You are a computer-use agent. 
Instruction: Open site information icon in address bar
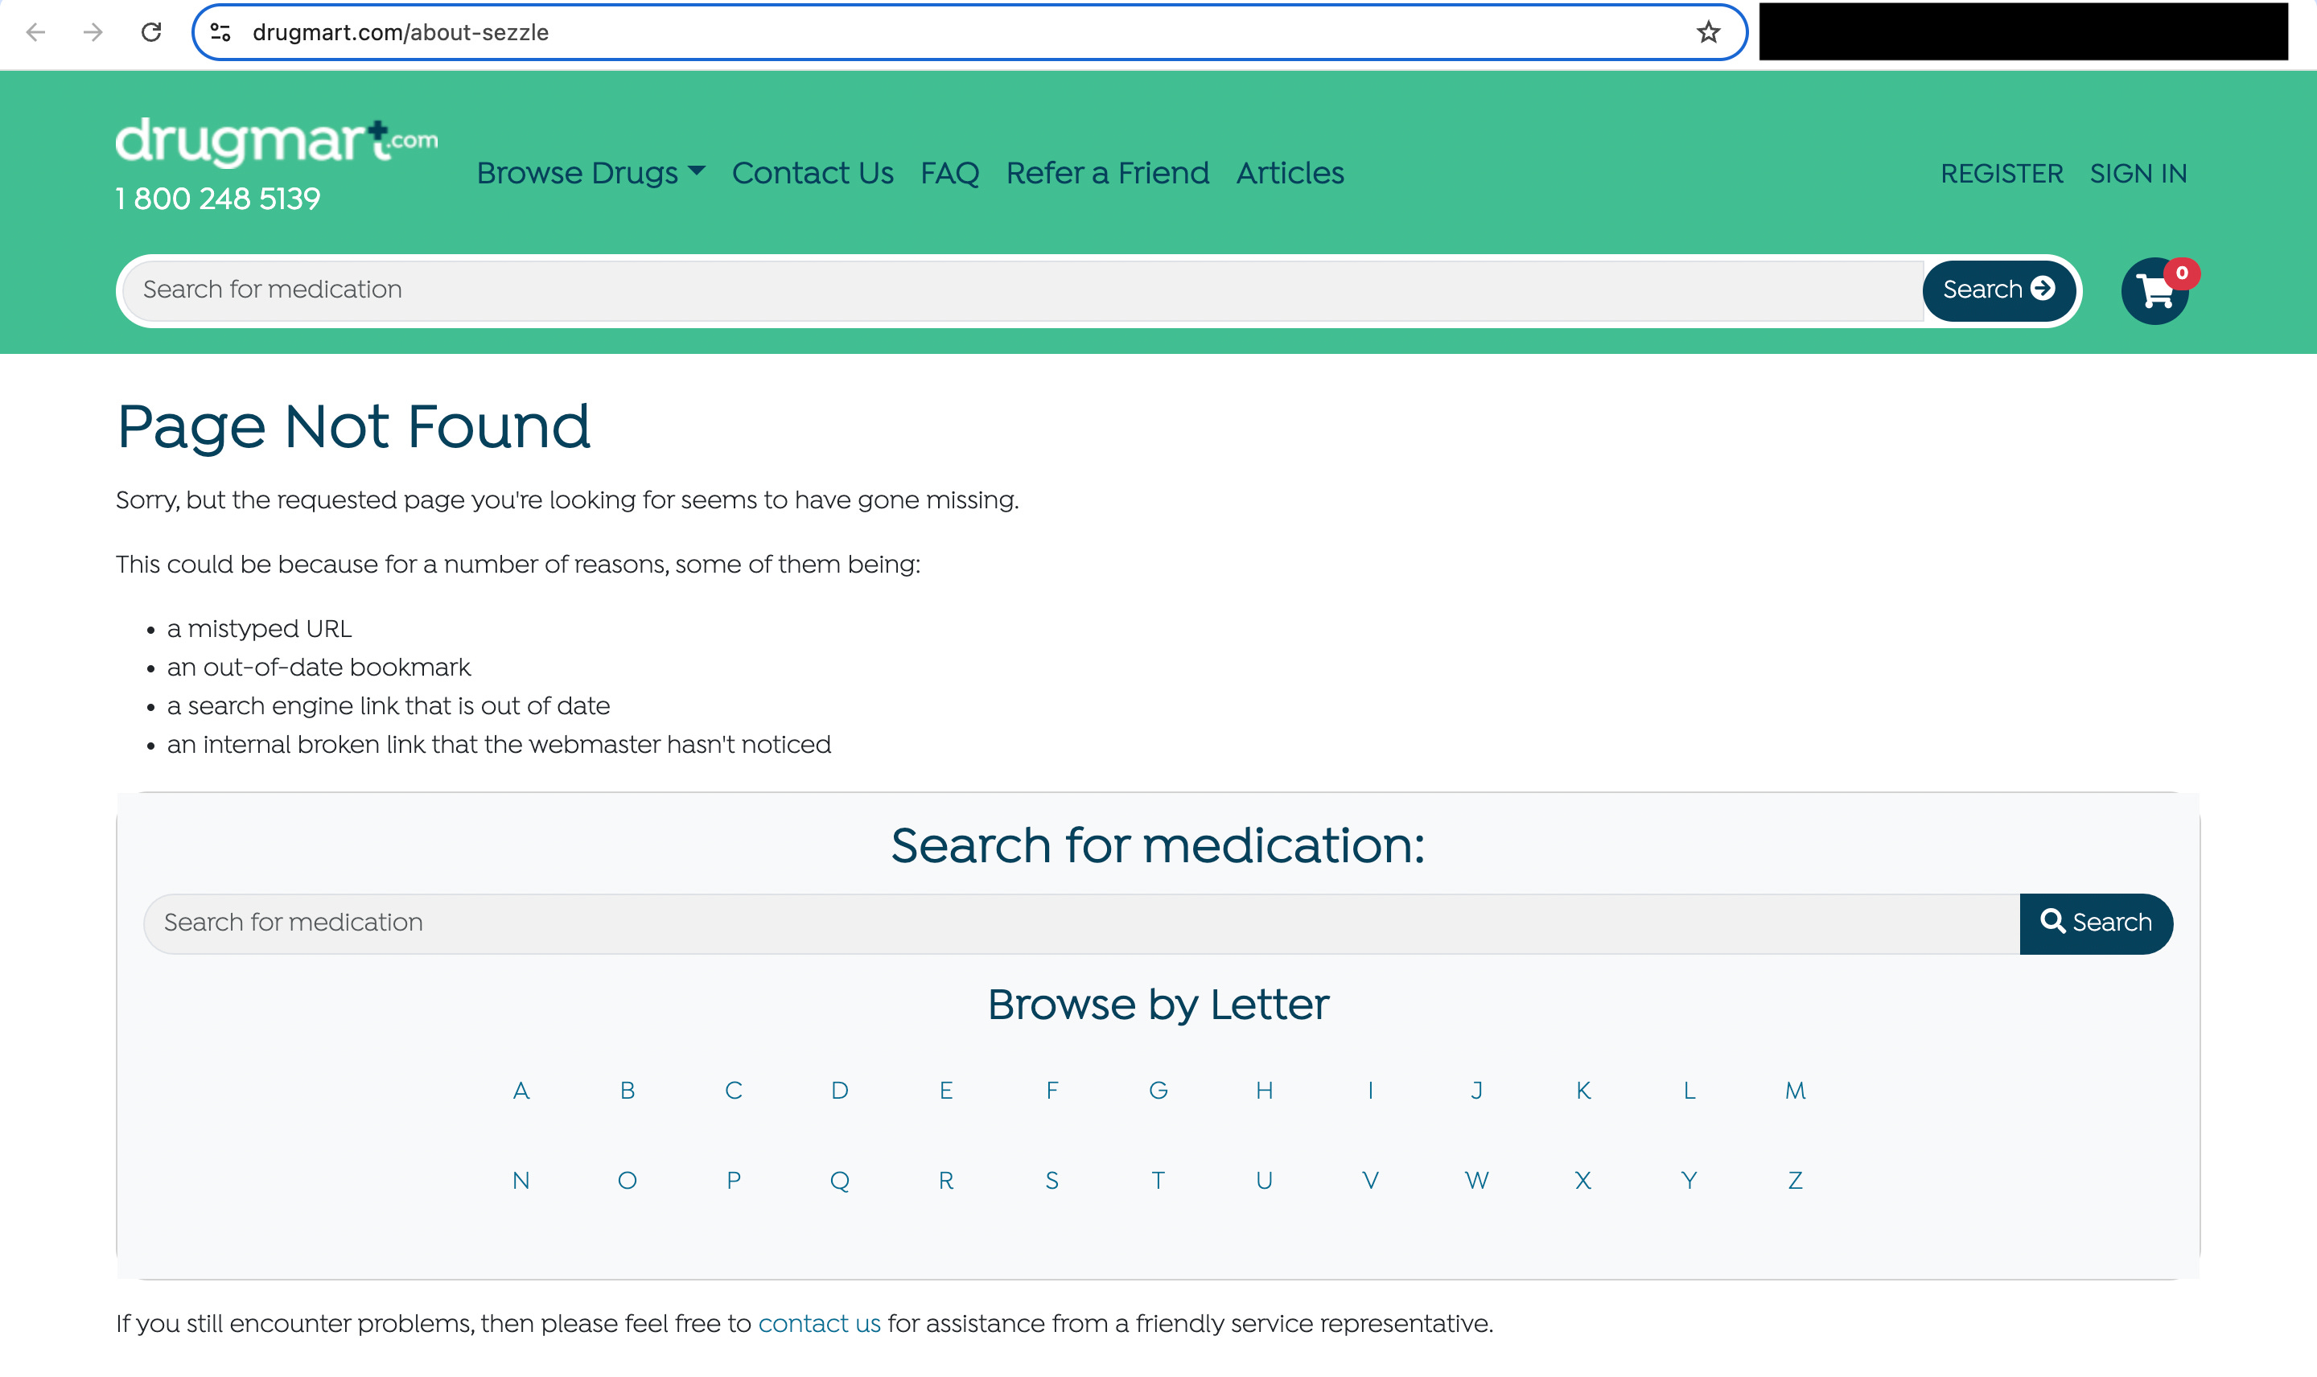point(221,32)
